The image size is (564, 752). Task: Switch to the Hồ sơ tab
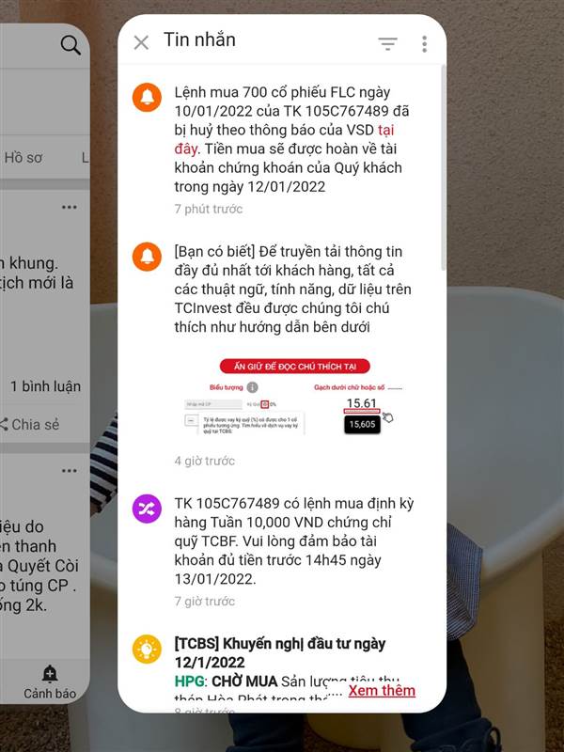coord(23,157)
